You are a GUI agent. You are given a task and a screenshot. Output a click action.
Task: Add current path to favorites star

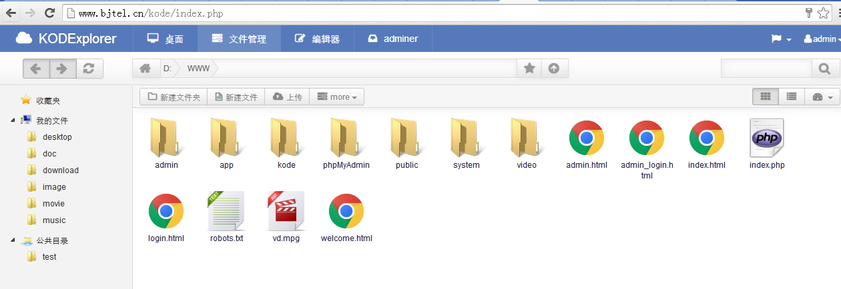click(x=529, y=69)
